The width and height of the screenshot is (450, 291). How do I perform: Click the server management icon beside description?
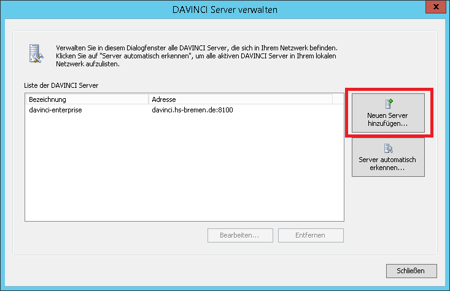click(37, 53)
